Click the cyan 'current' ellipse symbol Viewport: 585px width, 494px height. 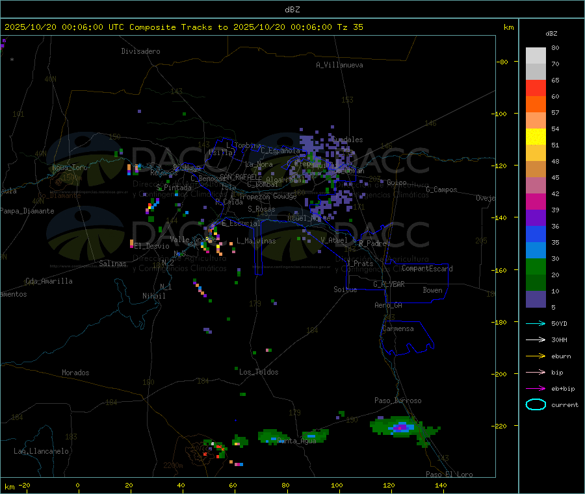[x=536, y=404]
